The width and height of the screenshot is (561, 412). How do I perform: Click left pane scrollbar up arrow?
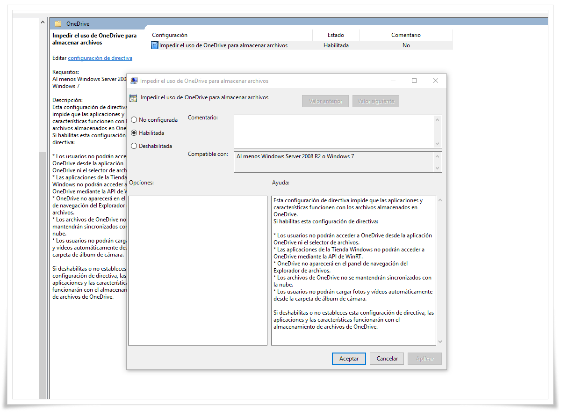pyautogui.click(x=43, y=23)
